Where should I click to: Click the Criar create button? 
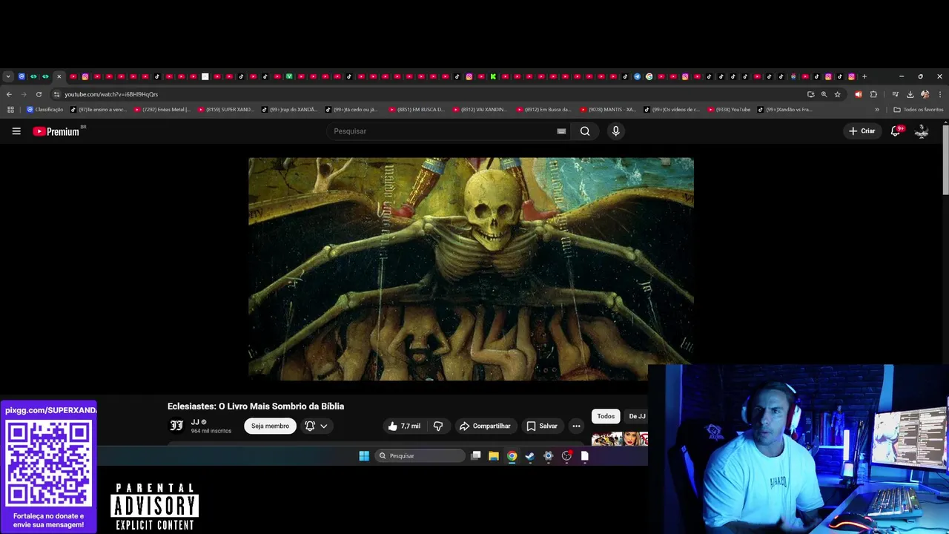pos(862,131)
